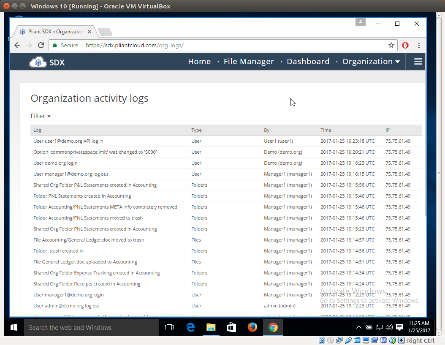Expand the Organization menu dropdown
Image resolution: width=445 pixels, height=345 pixels.
point(371,62)
